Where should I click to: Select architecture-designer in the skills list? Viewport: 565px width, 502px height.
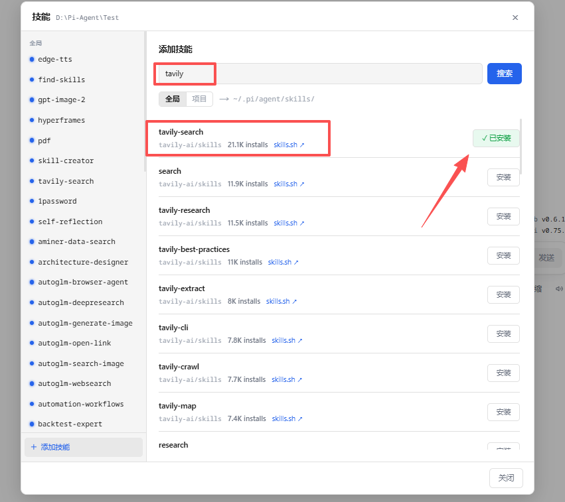(x=83, y=263)
